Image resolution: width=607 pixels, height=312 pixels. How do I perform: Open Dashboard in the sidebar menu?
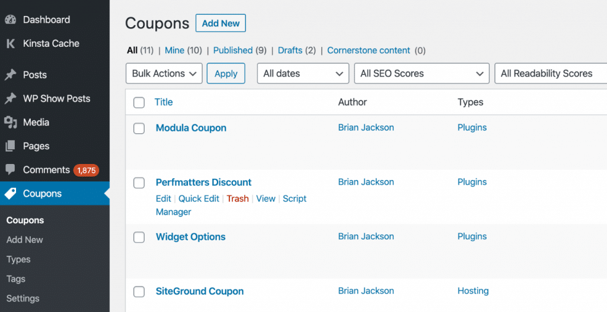click(46, 20)
